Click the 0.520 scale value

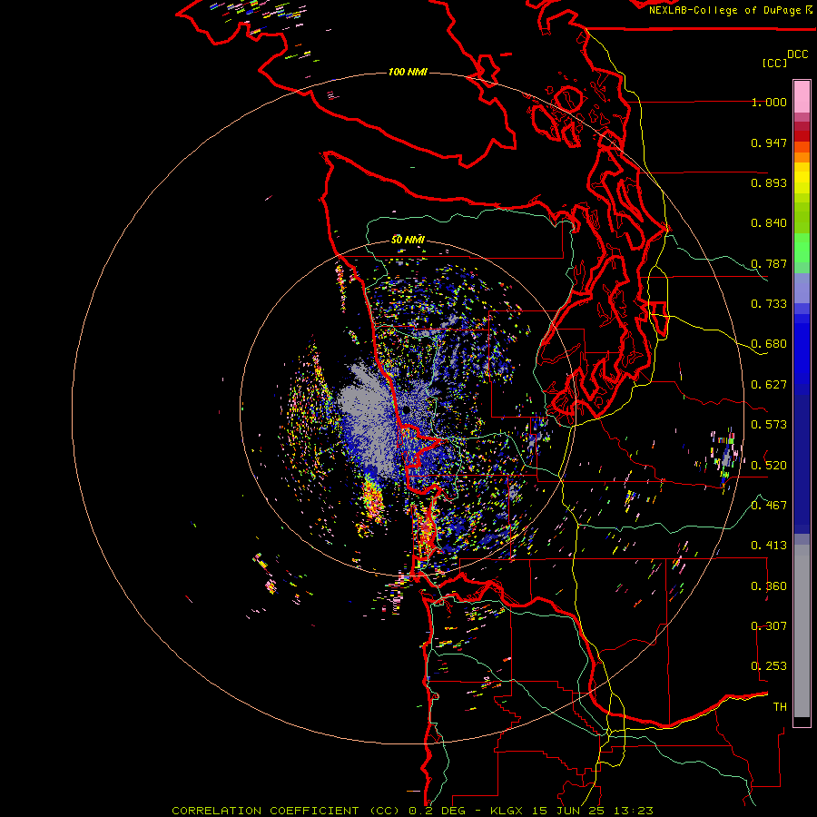769,466
